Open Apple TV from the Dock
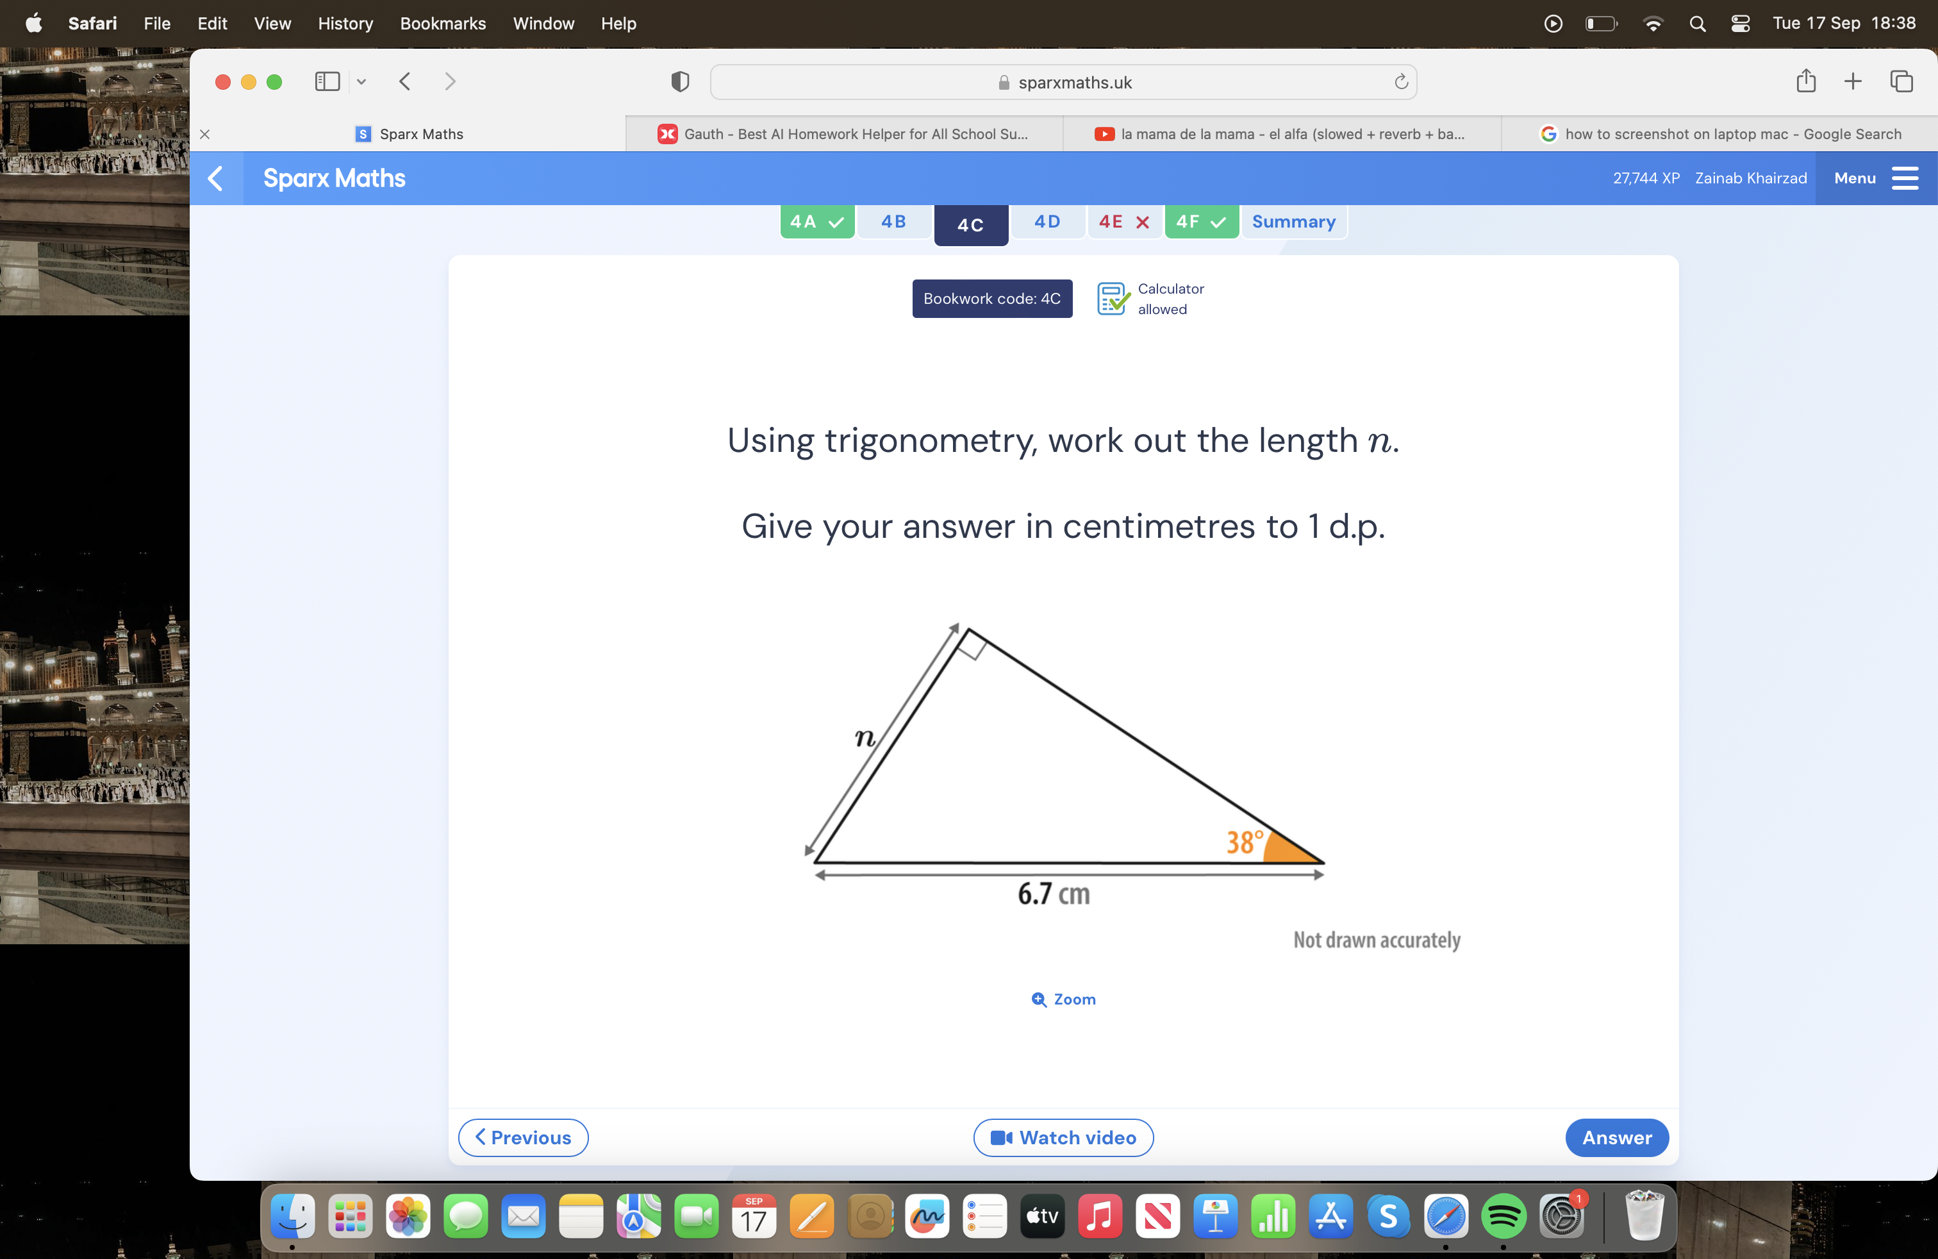 click(1042, 1217)
